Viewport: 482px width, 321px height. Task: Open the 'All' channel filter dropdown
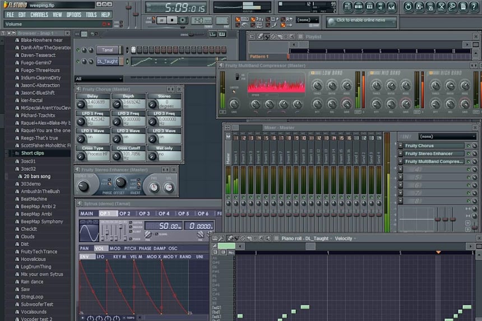(x=99, y=79)
